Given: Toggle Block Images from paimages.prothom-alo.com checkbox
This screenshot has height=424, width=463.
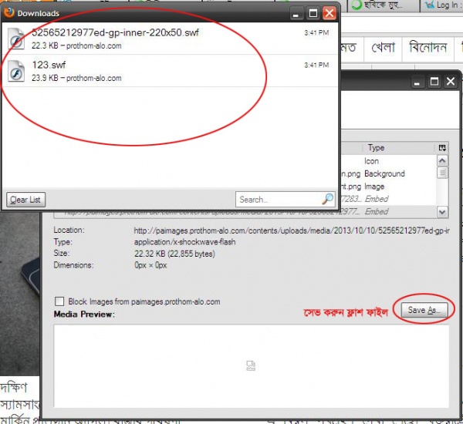Looking at the screenshot, I should pos(59,301).
